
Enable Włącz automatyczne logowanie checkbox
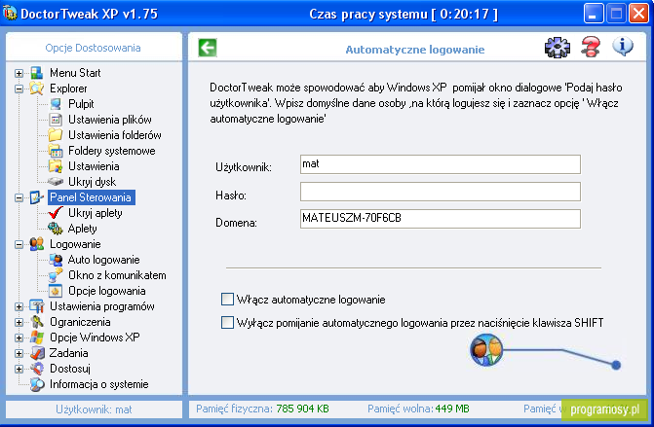pyautogui.click(x=227, y=300)
